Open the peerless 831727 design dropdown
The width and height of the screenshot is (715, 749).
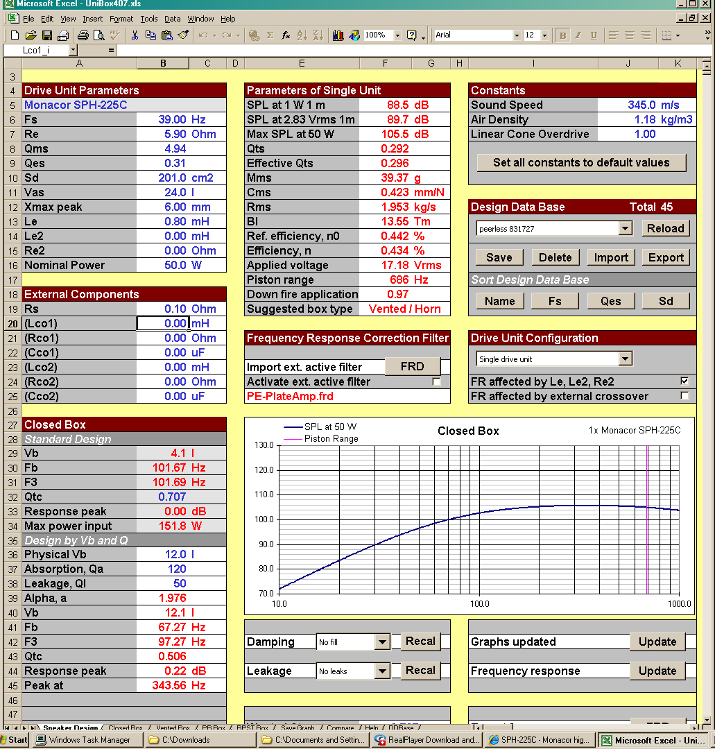pyautogui.click(x=626, y=228)
